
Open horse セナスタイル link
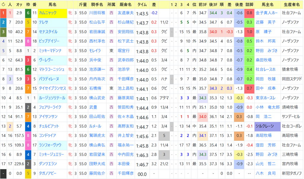click(x=48, y=31)
